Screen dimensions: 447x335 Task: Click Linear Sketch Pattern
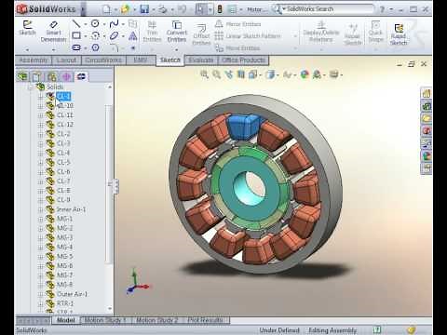[248, 36]
